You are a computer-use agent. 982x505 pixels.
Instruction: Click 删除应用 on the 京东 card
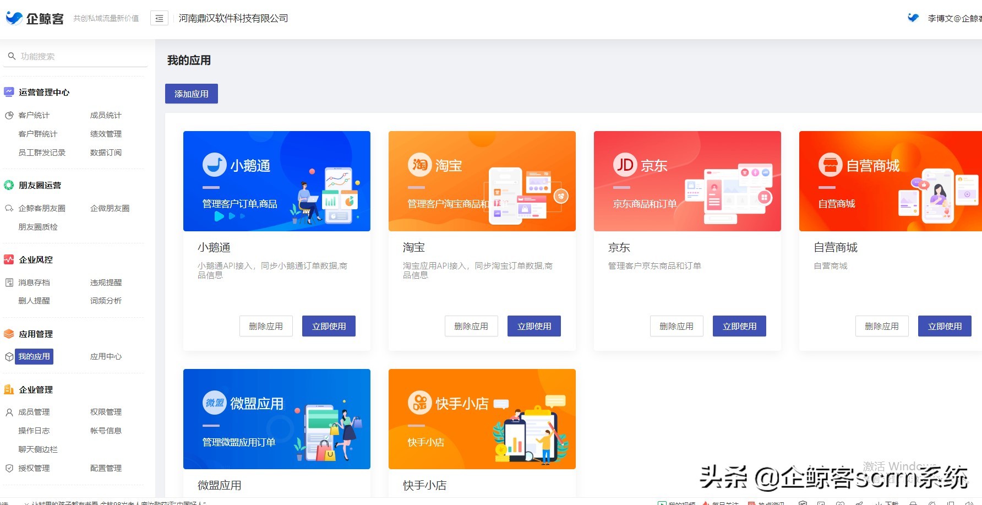point(677,326)
